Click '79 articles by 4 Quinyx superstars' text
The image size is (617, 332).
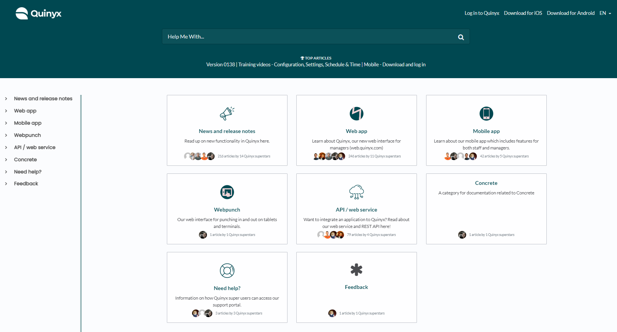click(371, 235)
